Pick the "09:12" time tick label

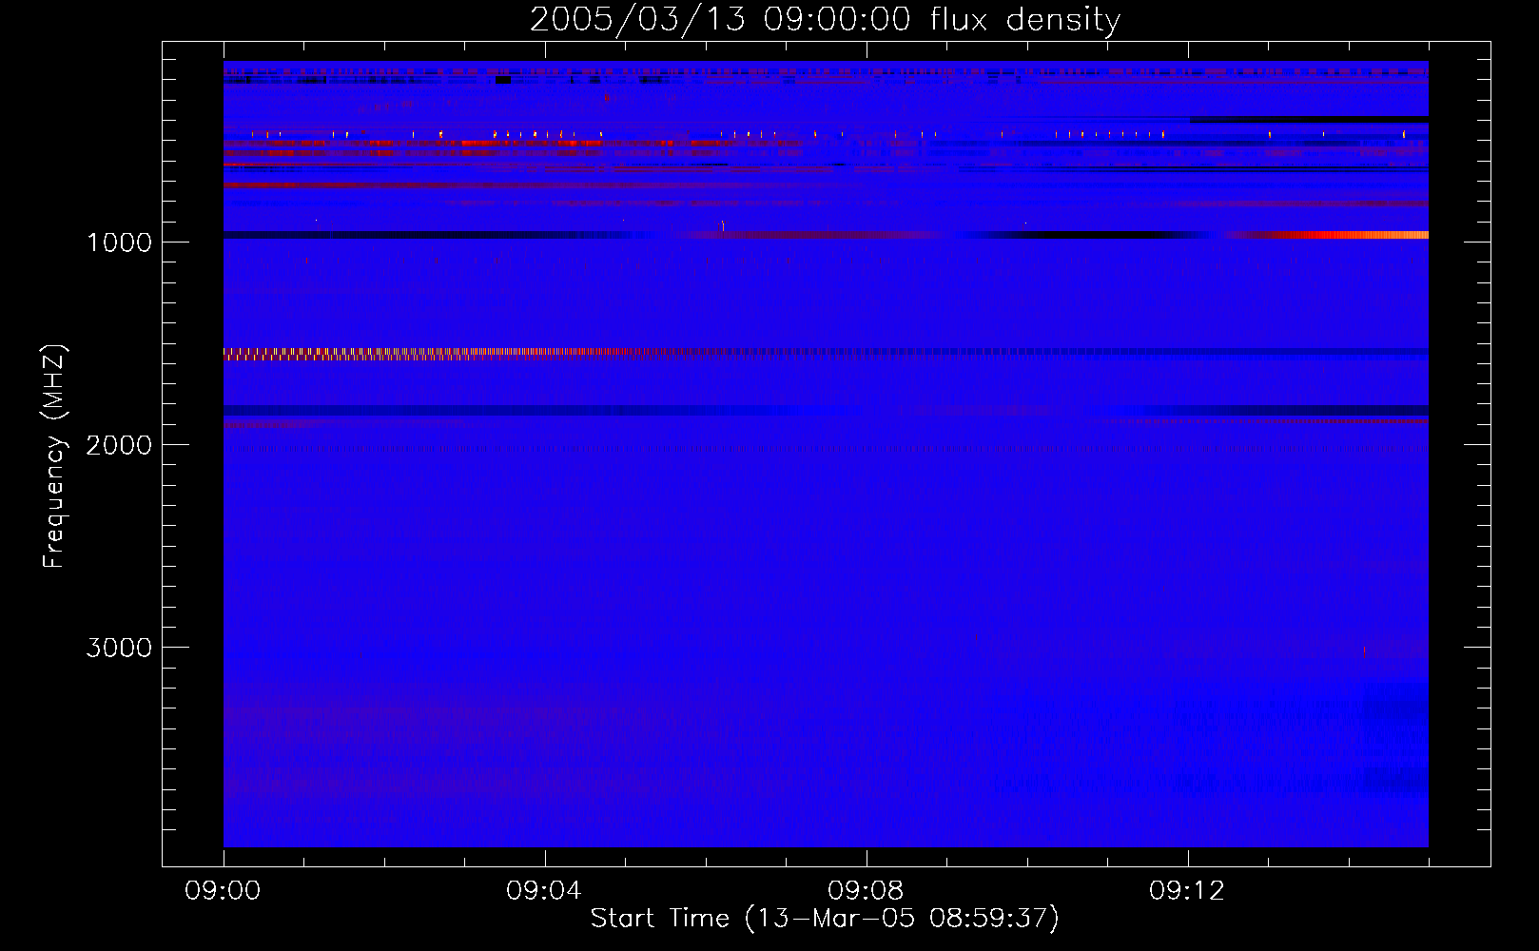click(x=1187, y=891)
